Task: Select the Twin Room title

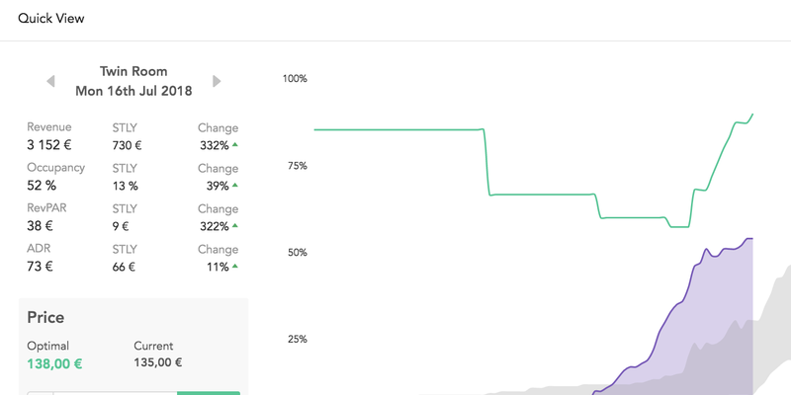Action: [133, 71]
